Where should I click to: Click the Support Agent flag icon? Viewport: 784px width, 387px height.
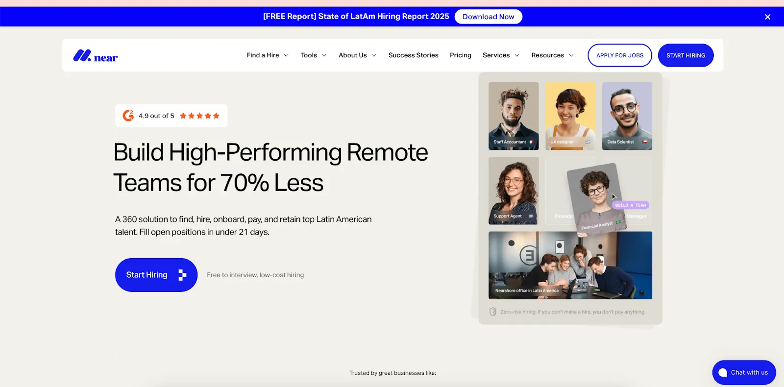click(x=531, y=216)
